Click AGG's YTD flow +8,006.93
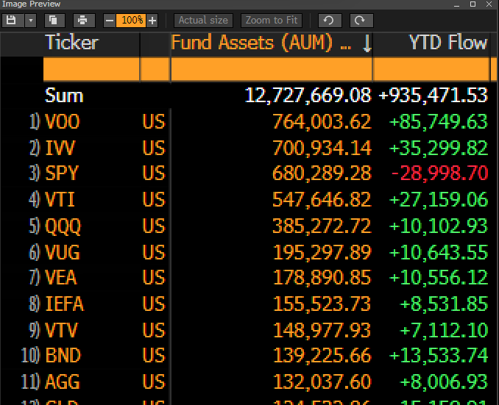This screenshot has height=405, width=499. [x=444, y=382]
